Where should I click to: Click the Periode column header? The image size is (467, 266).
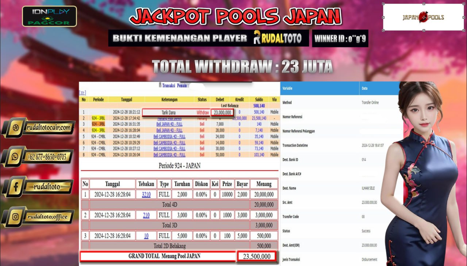tap(98, 99)
